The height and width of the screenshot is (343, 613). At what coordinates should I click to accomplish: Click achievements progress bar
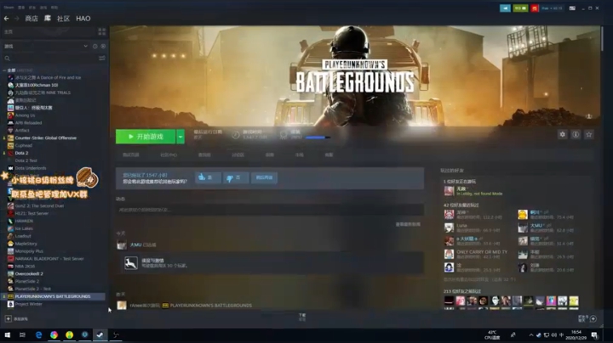pyautogui.click(x=318, y=138)
